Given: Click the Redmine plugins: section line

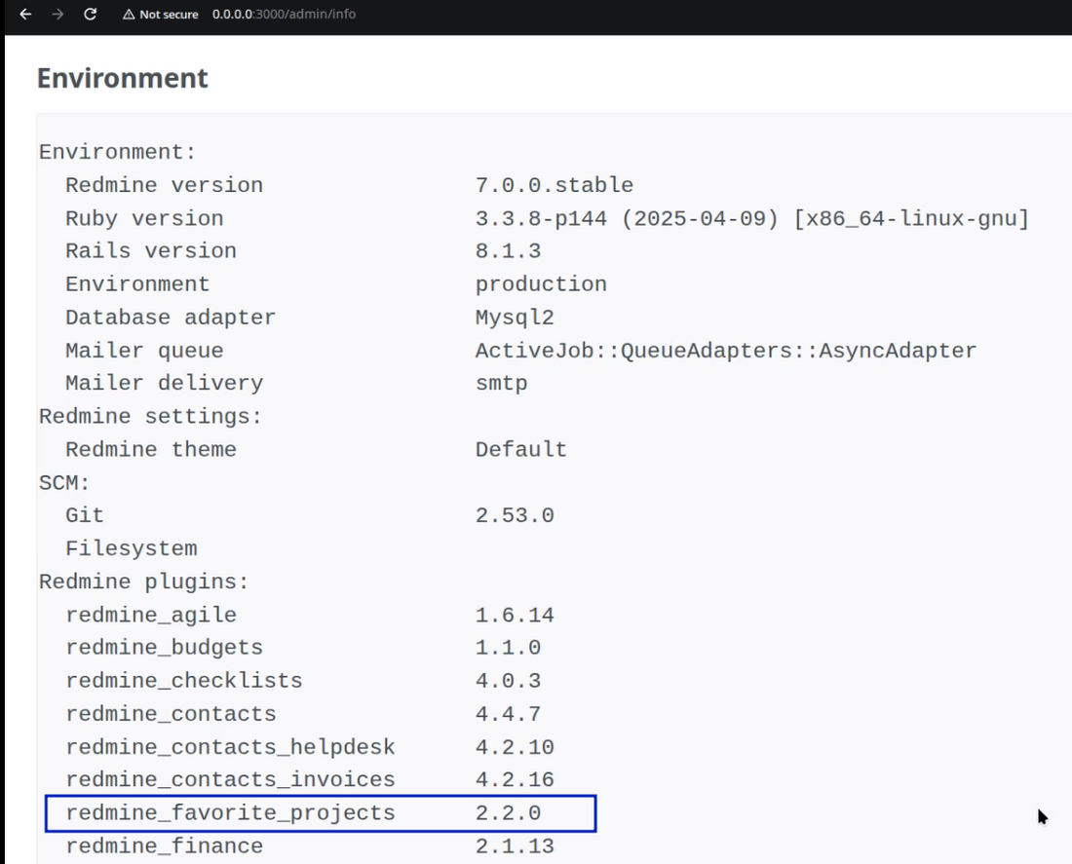Looking at the screenshot, I should [143, 582].
